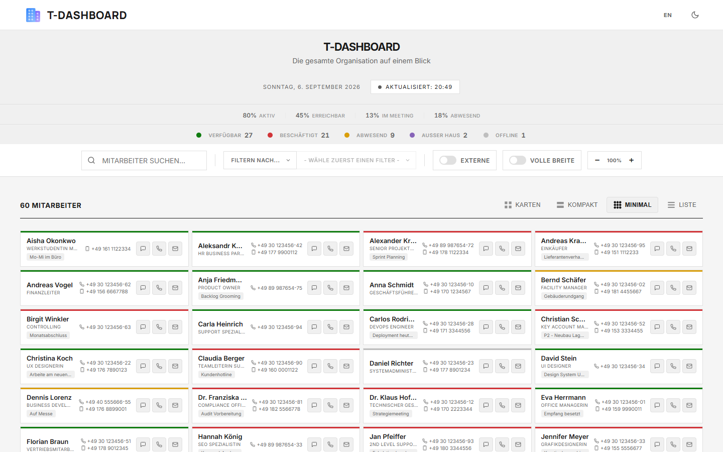This screenshot has height=452, width=723.
Task: Click call icon on Claudia Berger card
Action: coord(330,366)
